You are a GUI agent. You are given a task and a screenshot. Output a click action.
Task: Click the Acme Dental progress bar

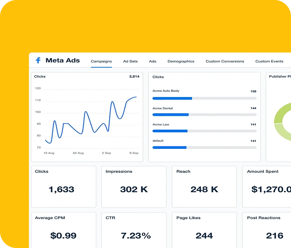click(x=204, y=114)
